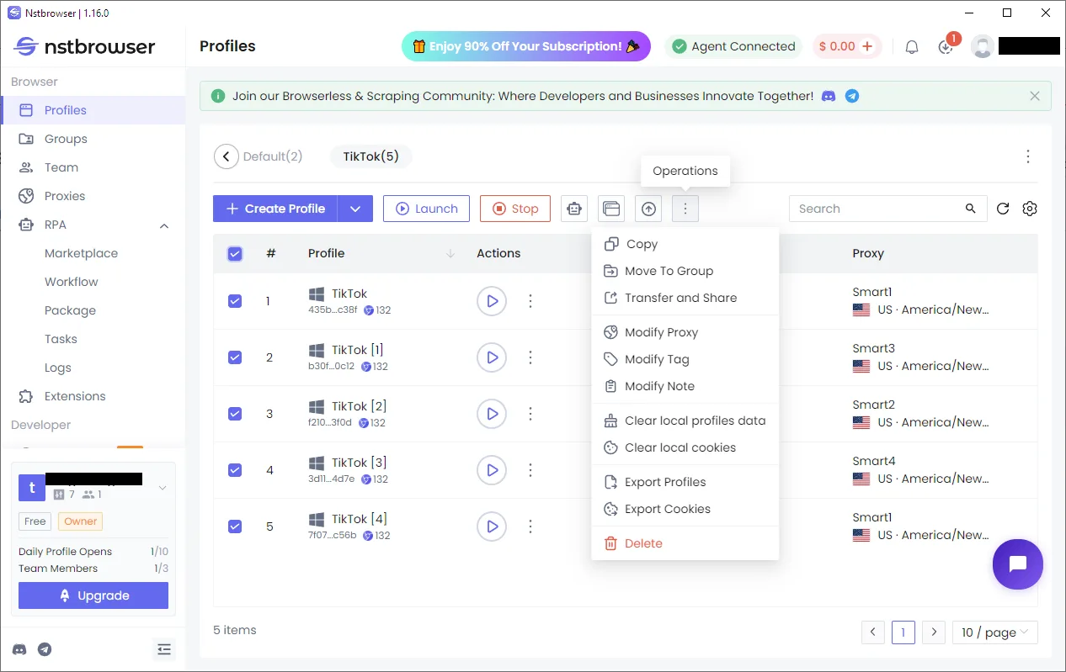
Task: Uncheck the TikTok [2] row checkbox
Action: (x=235, y=413)
